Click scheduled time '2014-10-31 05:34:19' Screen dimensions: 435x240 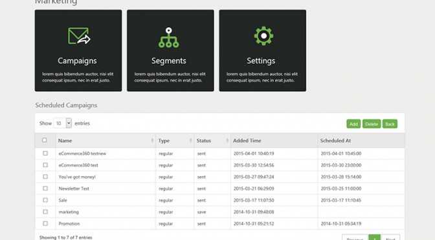(x=341, y=224)
